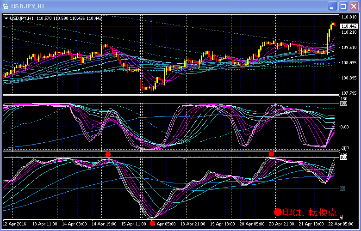Click the 15 Apr 11:00 time label

coord(134,224)
